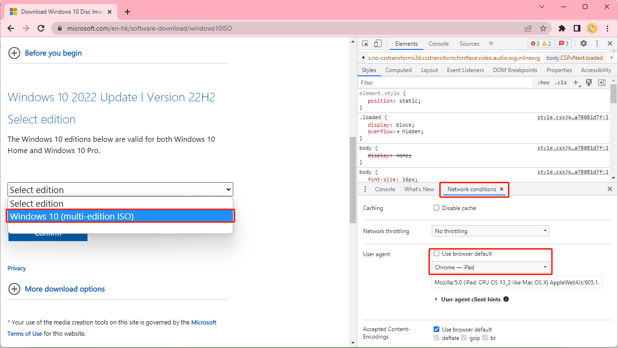Screen dimensions: 618x348
Task: View site information via the padlock icon
Action: tap(59, 28)
